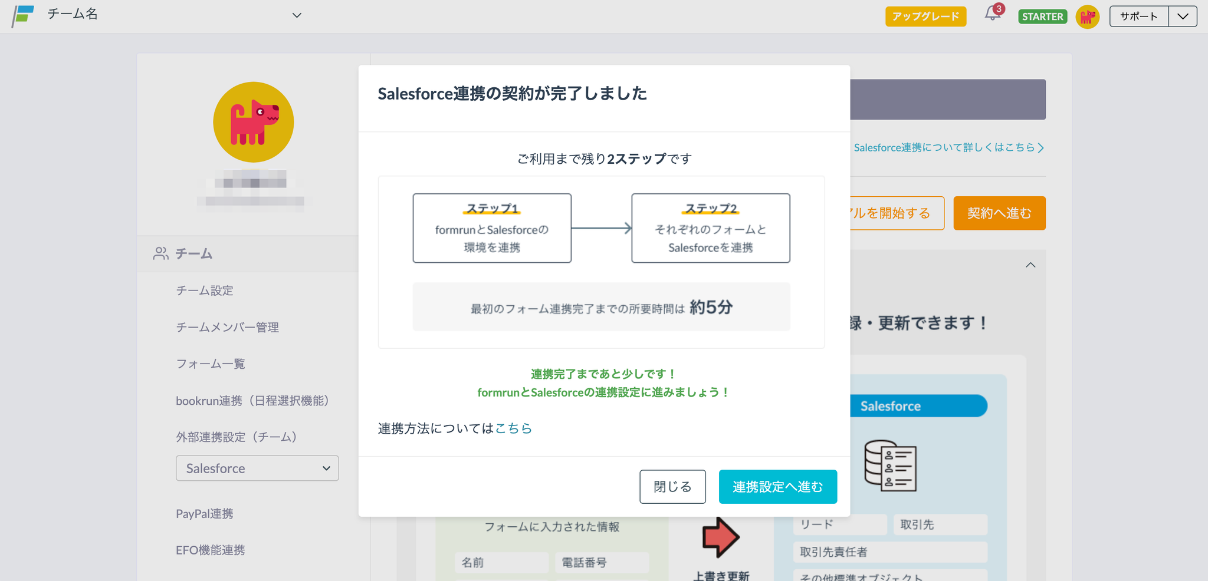Open チーム設定 in the sidebar
1208x581 pixels.
coord(205,290)
